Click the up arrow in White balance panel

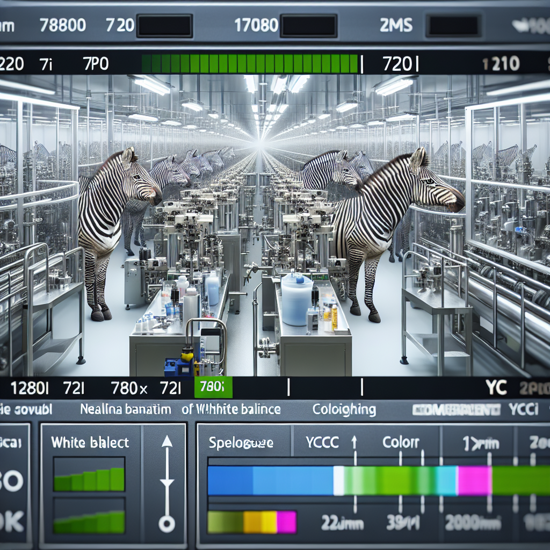coord(167,443)
